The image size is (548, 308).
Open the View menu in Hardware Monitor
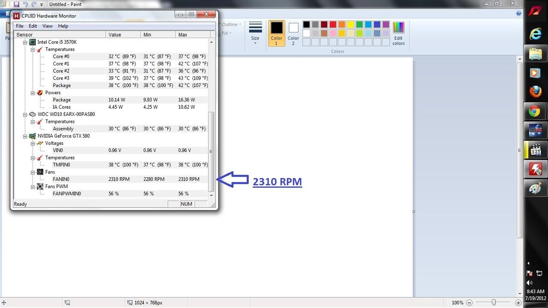click(x=48, y=26)
